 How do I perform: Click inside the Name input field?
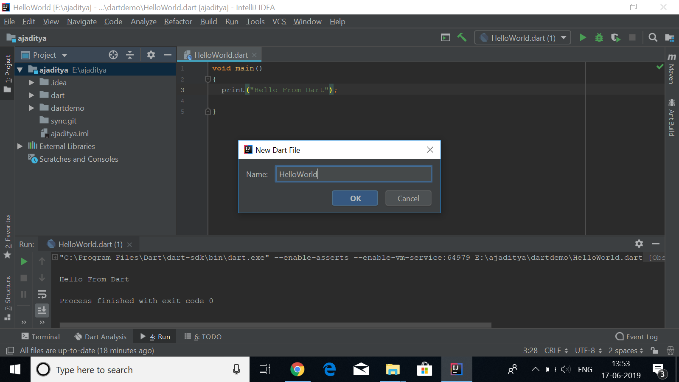pos(353,174)
